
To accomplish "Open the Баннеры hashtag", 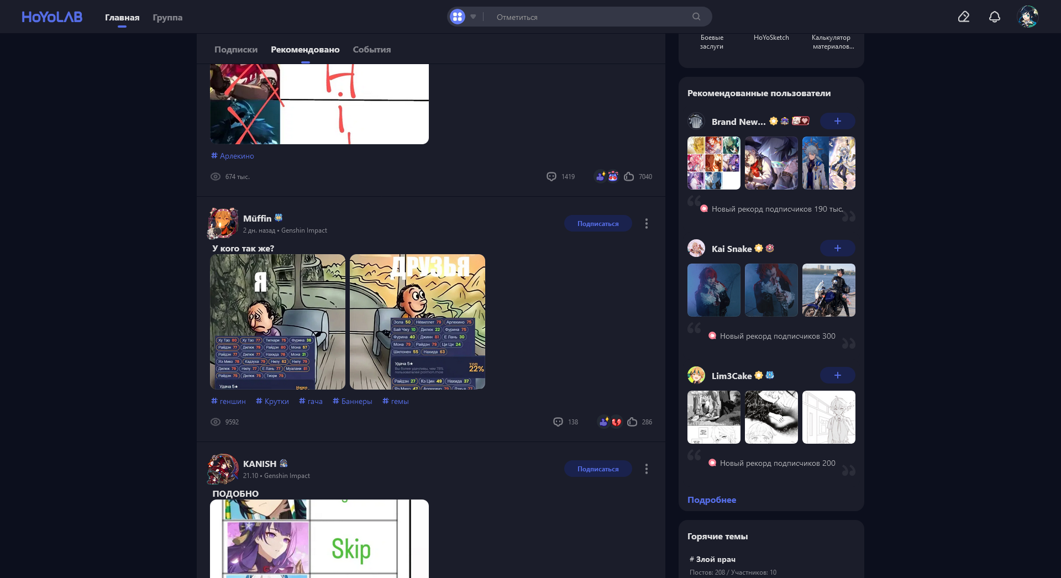I will click(x=353, y=401).
